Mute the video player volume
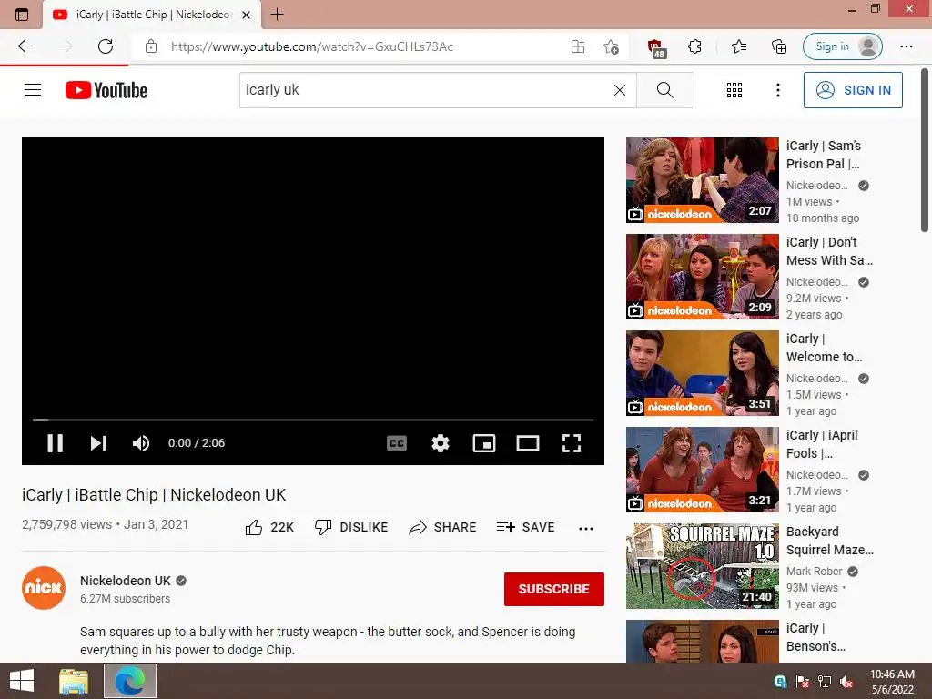This screenshot has width=932, height=699. coord(141,443)
